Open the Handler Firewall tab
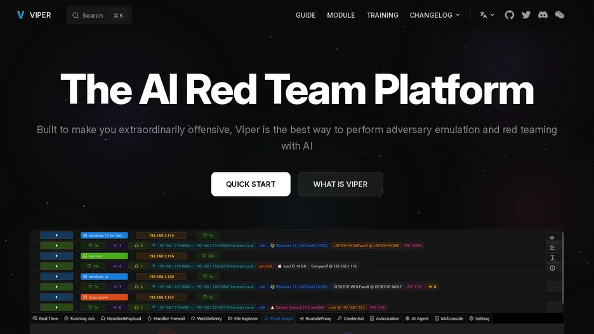The height and width of the screenshot is (334, 594). click(x=166, y=319)
